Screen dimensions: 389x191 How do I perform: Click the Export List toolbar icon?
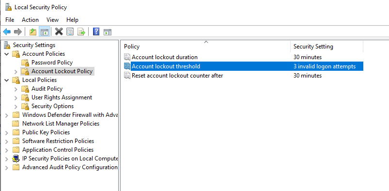click(81, 32)
